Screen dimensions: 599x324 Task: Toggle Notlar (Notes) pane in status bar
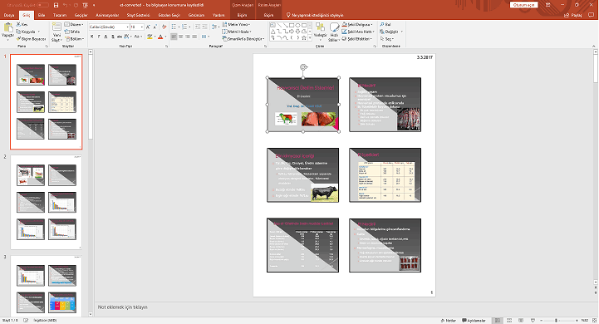(448, 320)
